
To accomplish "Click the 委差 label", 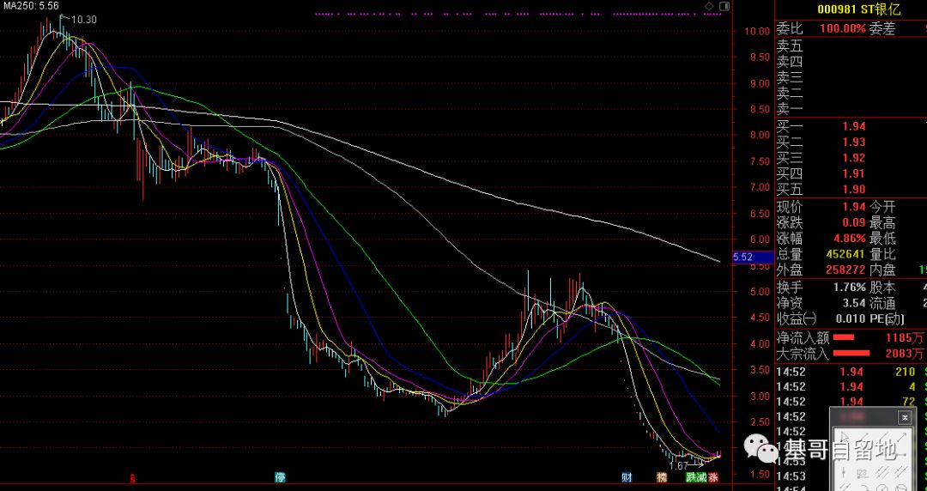I will (882, 28).
